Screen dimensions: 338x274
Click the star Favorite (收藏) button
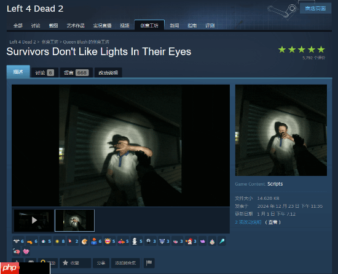(75, 263)
